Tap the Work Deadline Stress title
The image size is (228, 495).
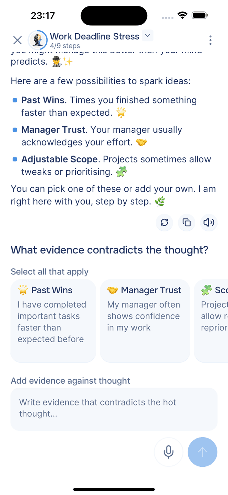(x=94, y=36)
